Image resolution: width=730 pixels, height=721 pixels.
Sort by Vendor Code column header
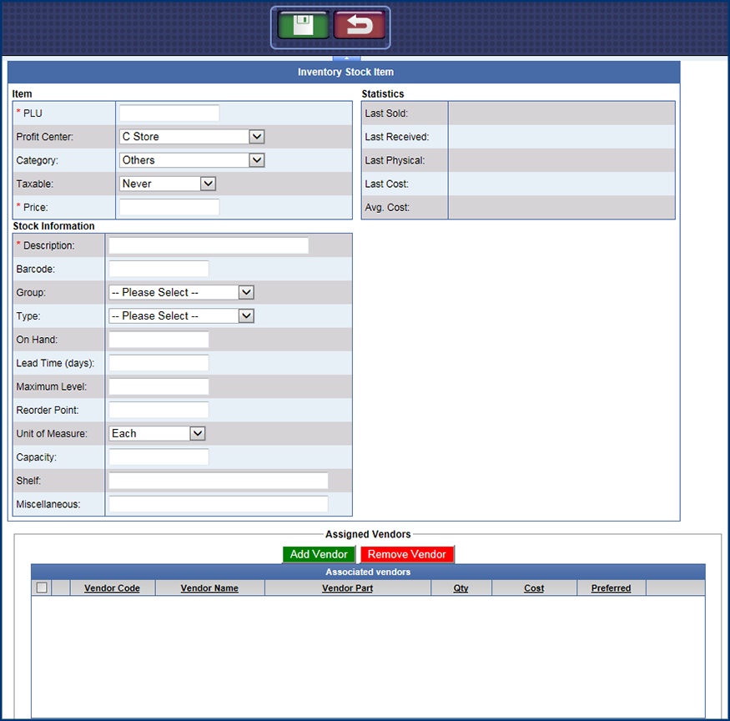click(112, 588)
